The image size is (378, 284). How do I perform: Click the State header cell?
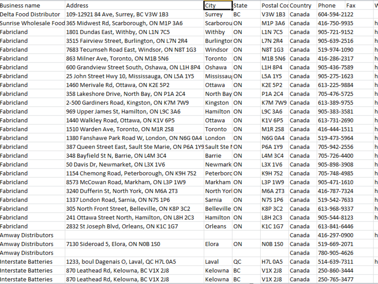[246, 5]
